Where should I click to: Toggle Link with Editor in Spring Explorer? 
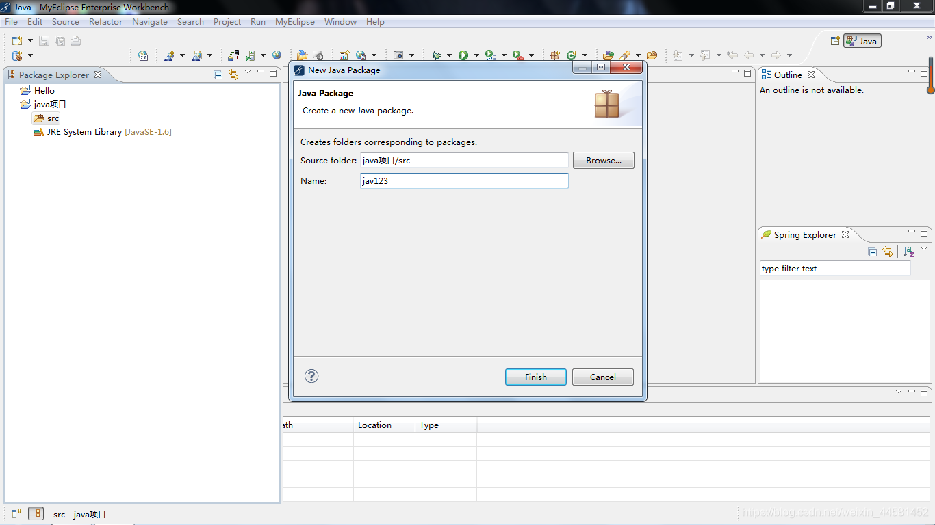[888, 252]
